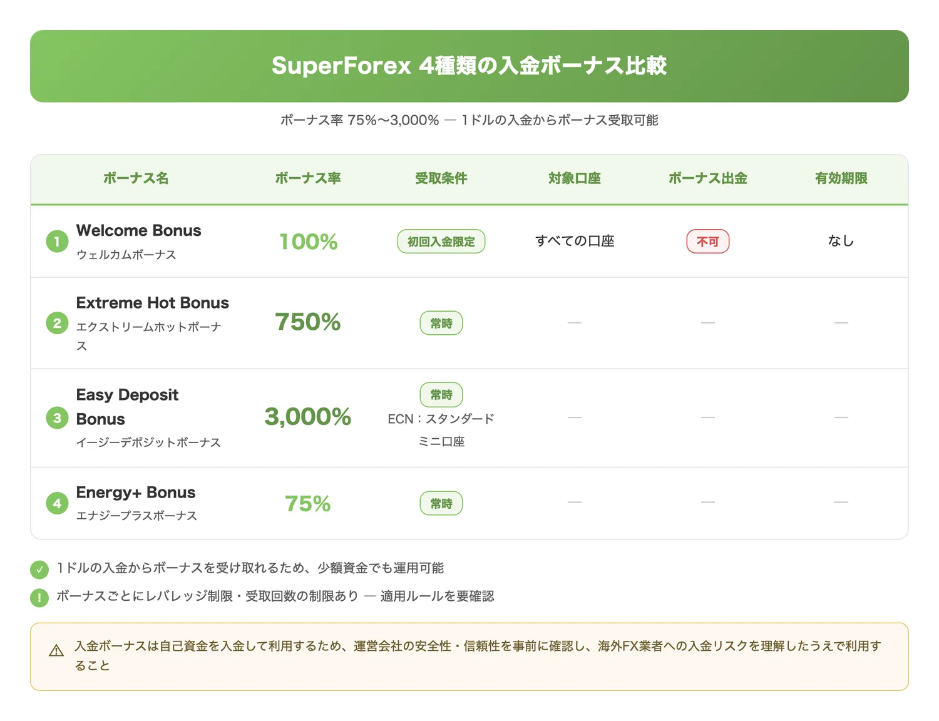Click the ECN：スタンダード ミニ口座 text
Viewport: 939px width, 721px height.
441,430
